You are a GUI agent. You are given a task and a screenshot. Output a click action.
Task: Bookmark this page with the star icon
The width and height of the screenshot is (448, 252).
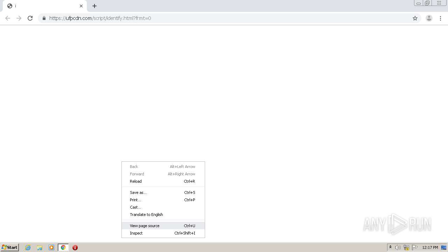pos(415,18)
